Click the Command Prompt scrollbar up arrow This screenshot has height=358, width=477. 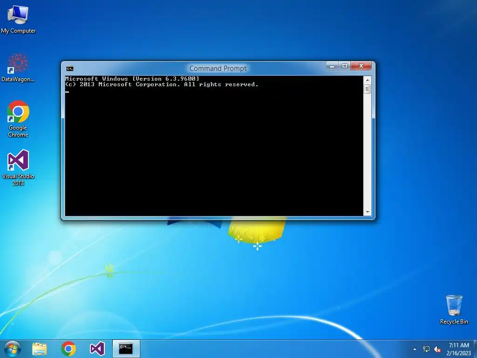tap(368, 80)
